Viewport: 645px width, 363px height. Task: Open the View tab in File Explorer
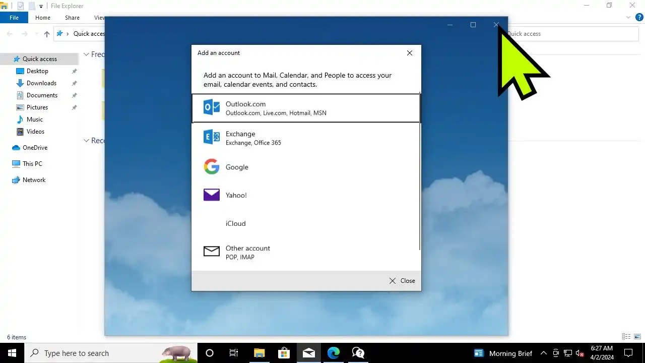pyautogui.click(x=99, y=18)
